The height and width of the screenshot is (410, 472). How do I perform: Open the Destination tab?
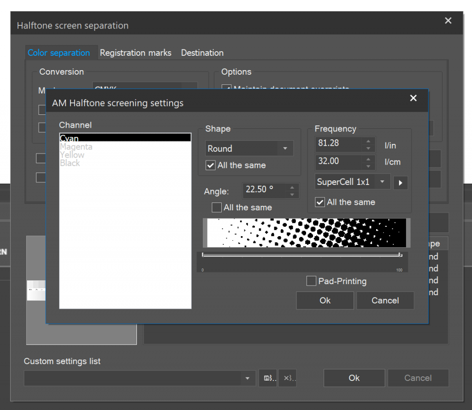point(202,53)
